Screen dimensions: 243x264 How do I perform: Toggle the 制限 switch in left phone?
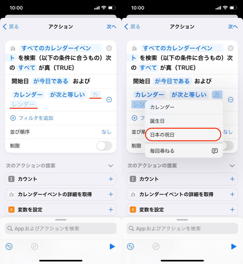pyautogui.click(x=104, y=146)
